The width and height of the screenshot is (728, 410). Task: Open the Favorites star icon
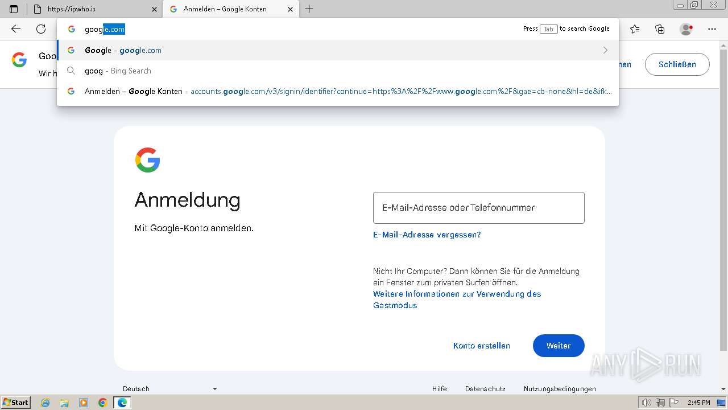tap(635, 29)
